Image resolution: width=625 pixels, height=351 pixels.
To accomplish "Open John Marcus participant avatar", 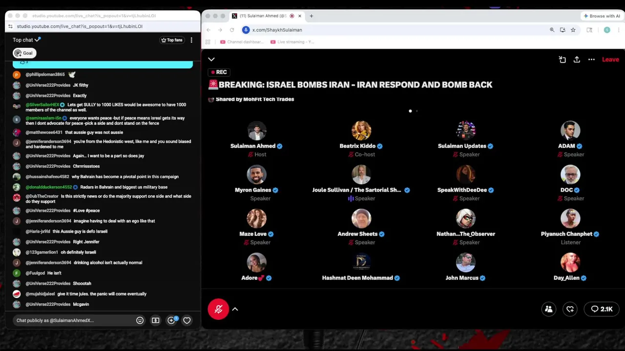I will click(x=466, y=262).
